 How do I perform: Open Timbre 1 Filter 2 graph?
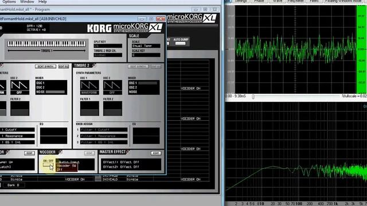(x=20, y=108)
